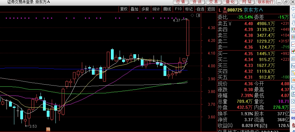
Task: Click 买二 volume 915.2万
Action: [x=267, y=59]
